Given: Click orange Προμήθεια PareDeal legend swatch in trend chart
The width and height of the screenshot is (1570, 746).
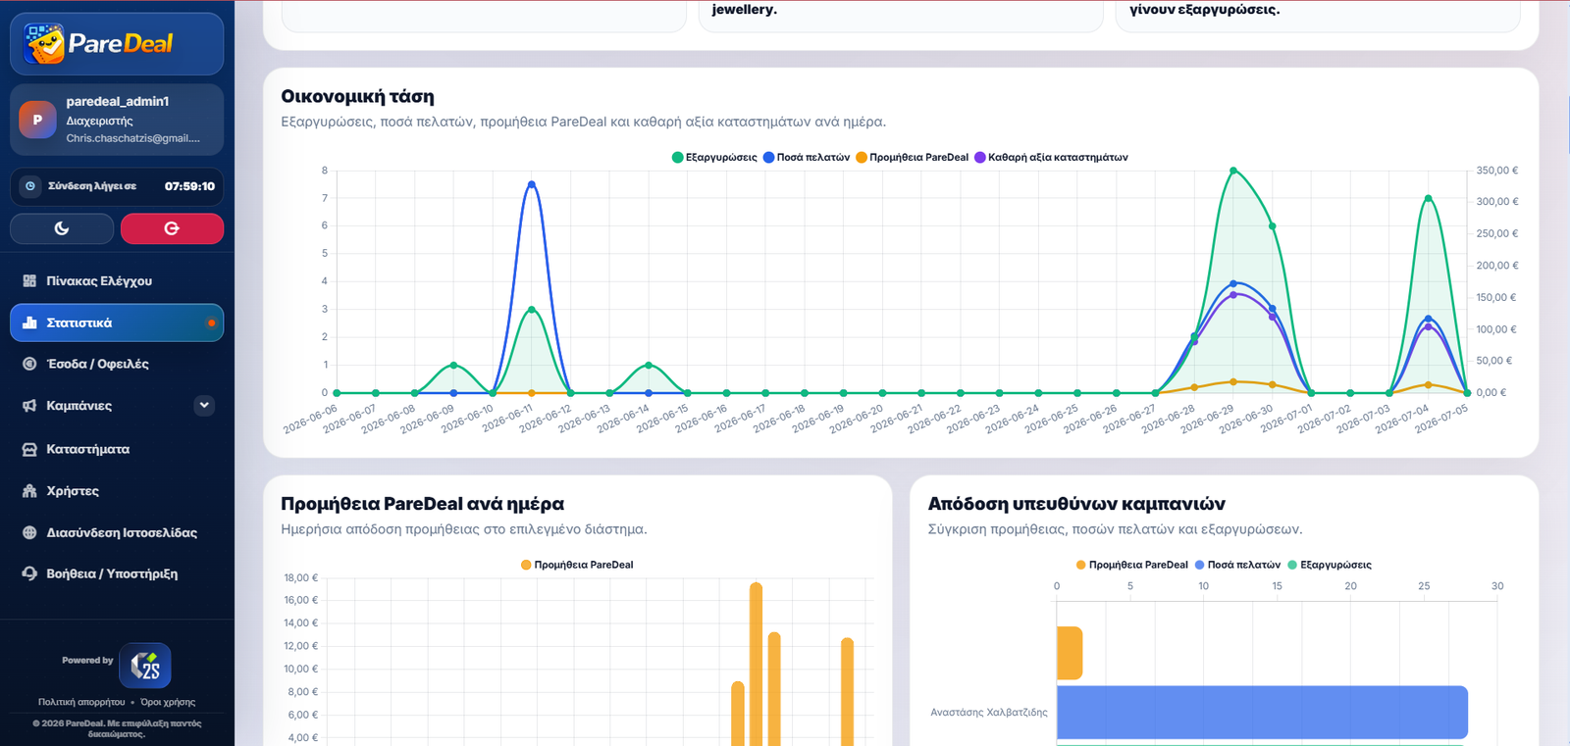Looking at the screenshot, I should click(862, 157).
